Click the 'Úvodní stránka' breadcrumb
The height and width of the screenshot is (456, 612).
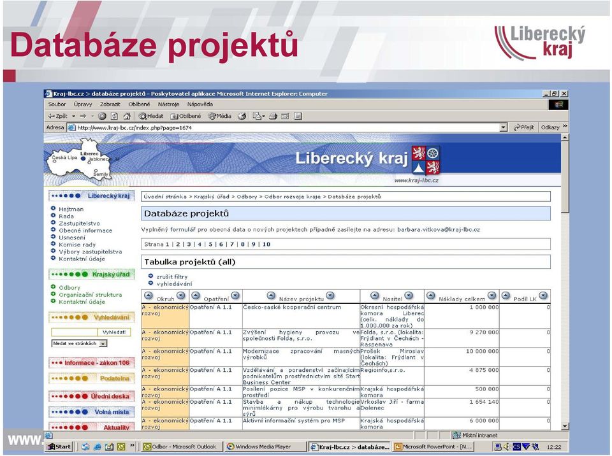coord(164,197)
